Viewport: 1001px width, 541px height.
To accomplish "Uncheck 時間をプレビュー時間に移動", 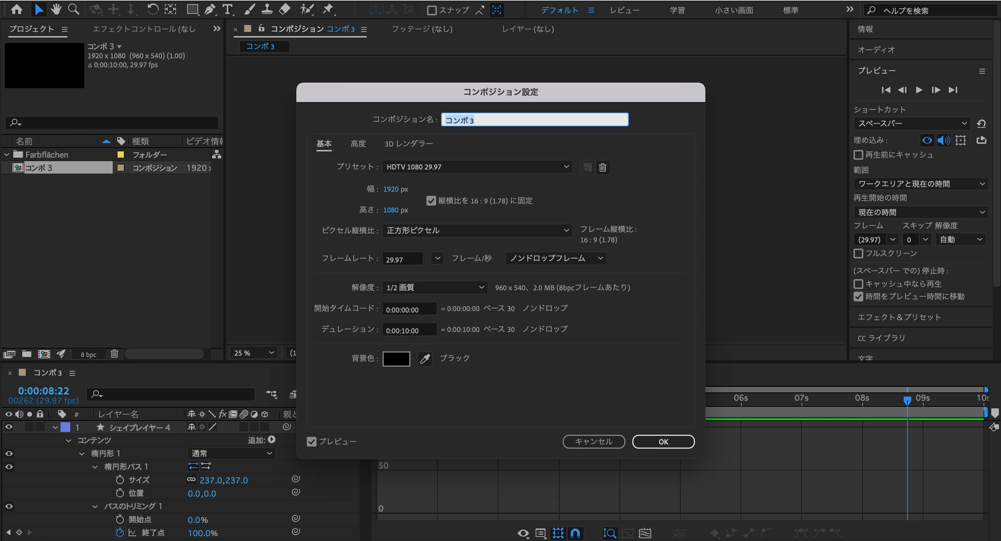I will point(858,297).
